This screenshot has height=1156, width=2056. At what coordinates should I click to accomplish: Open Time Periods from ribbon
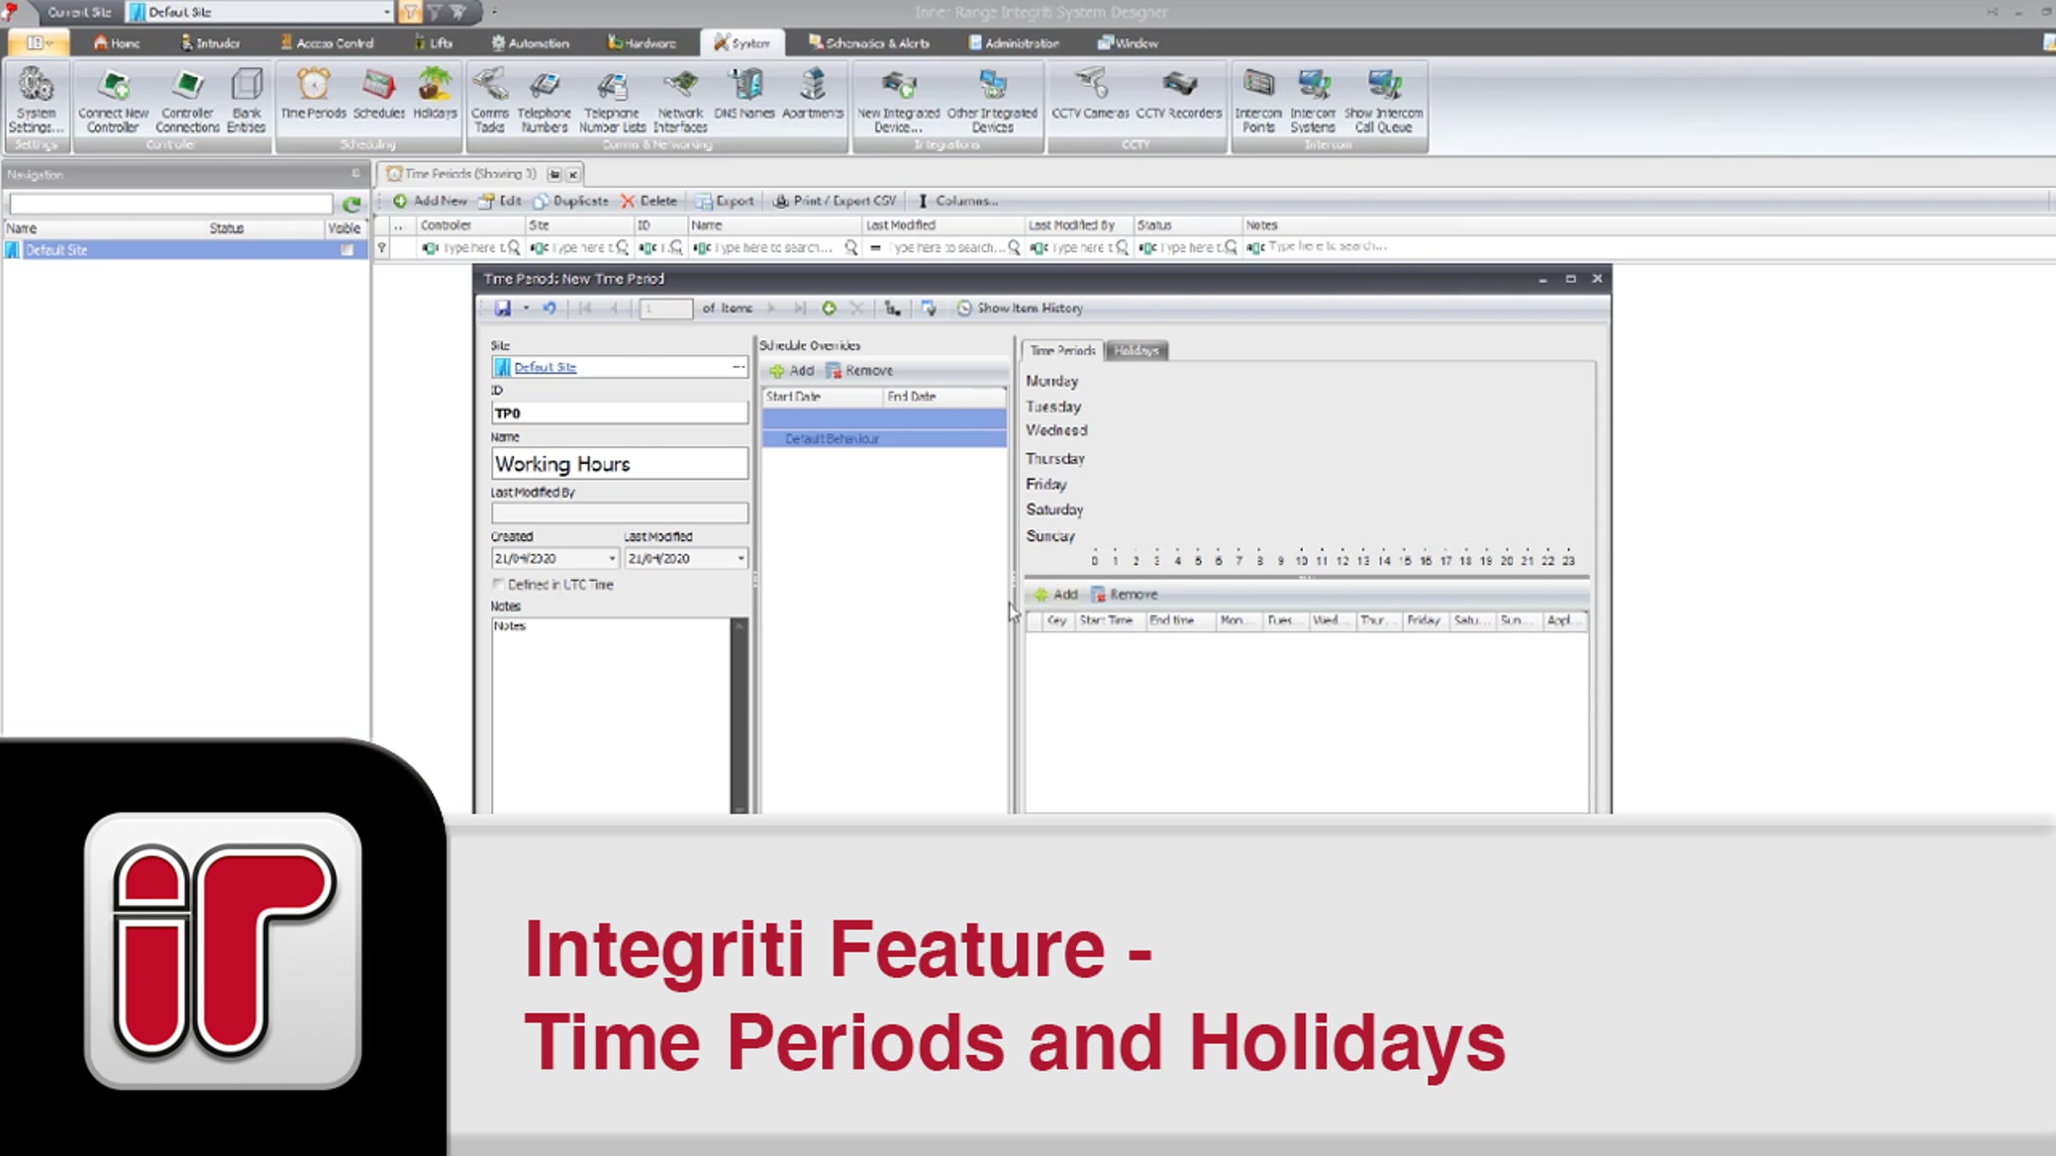314,94
